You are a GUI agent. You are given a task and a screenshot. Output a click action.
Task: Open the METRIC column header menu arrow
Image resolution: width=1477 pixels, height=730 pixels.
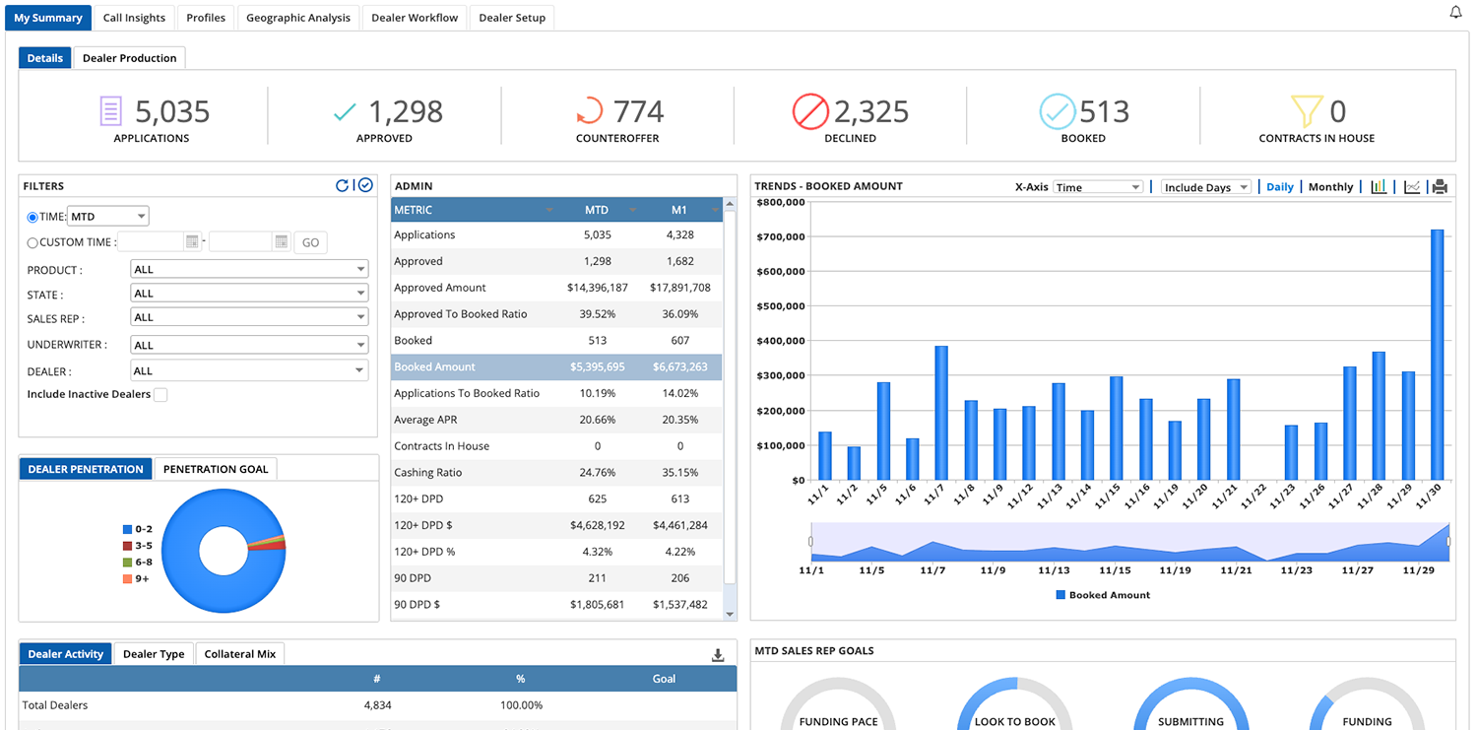[549, 211]
